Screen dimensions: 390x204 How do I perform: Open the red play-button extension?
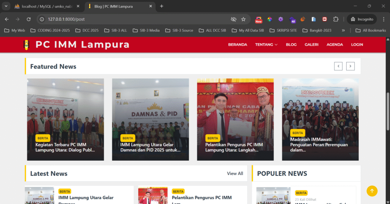coord(324,19)
